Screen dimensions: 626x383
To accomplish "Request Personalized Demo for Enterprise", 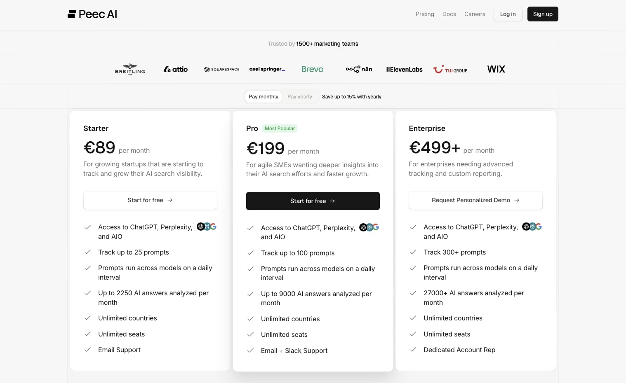I will [475, 200].
